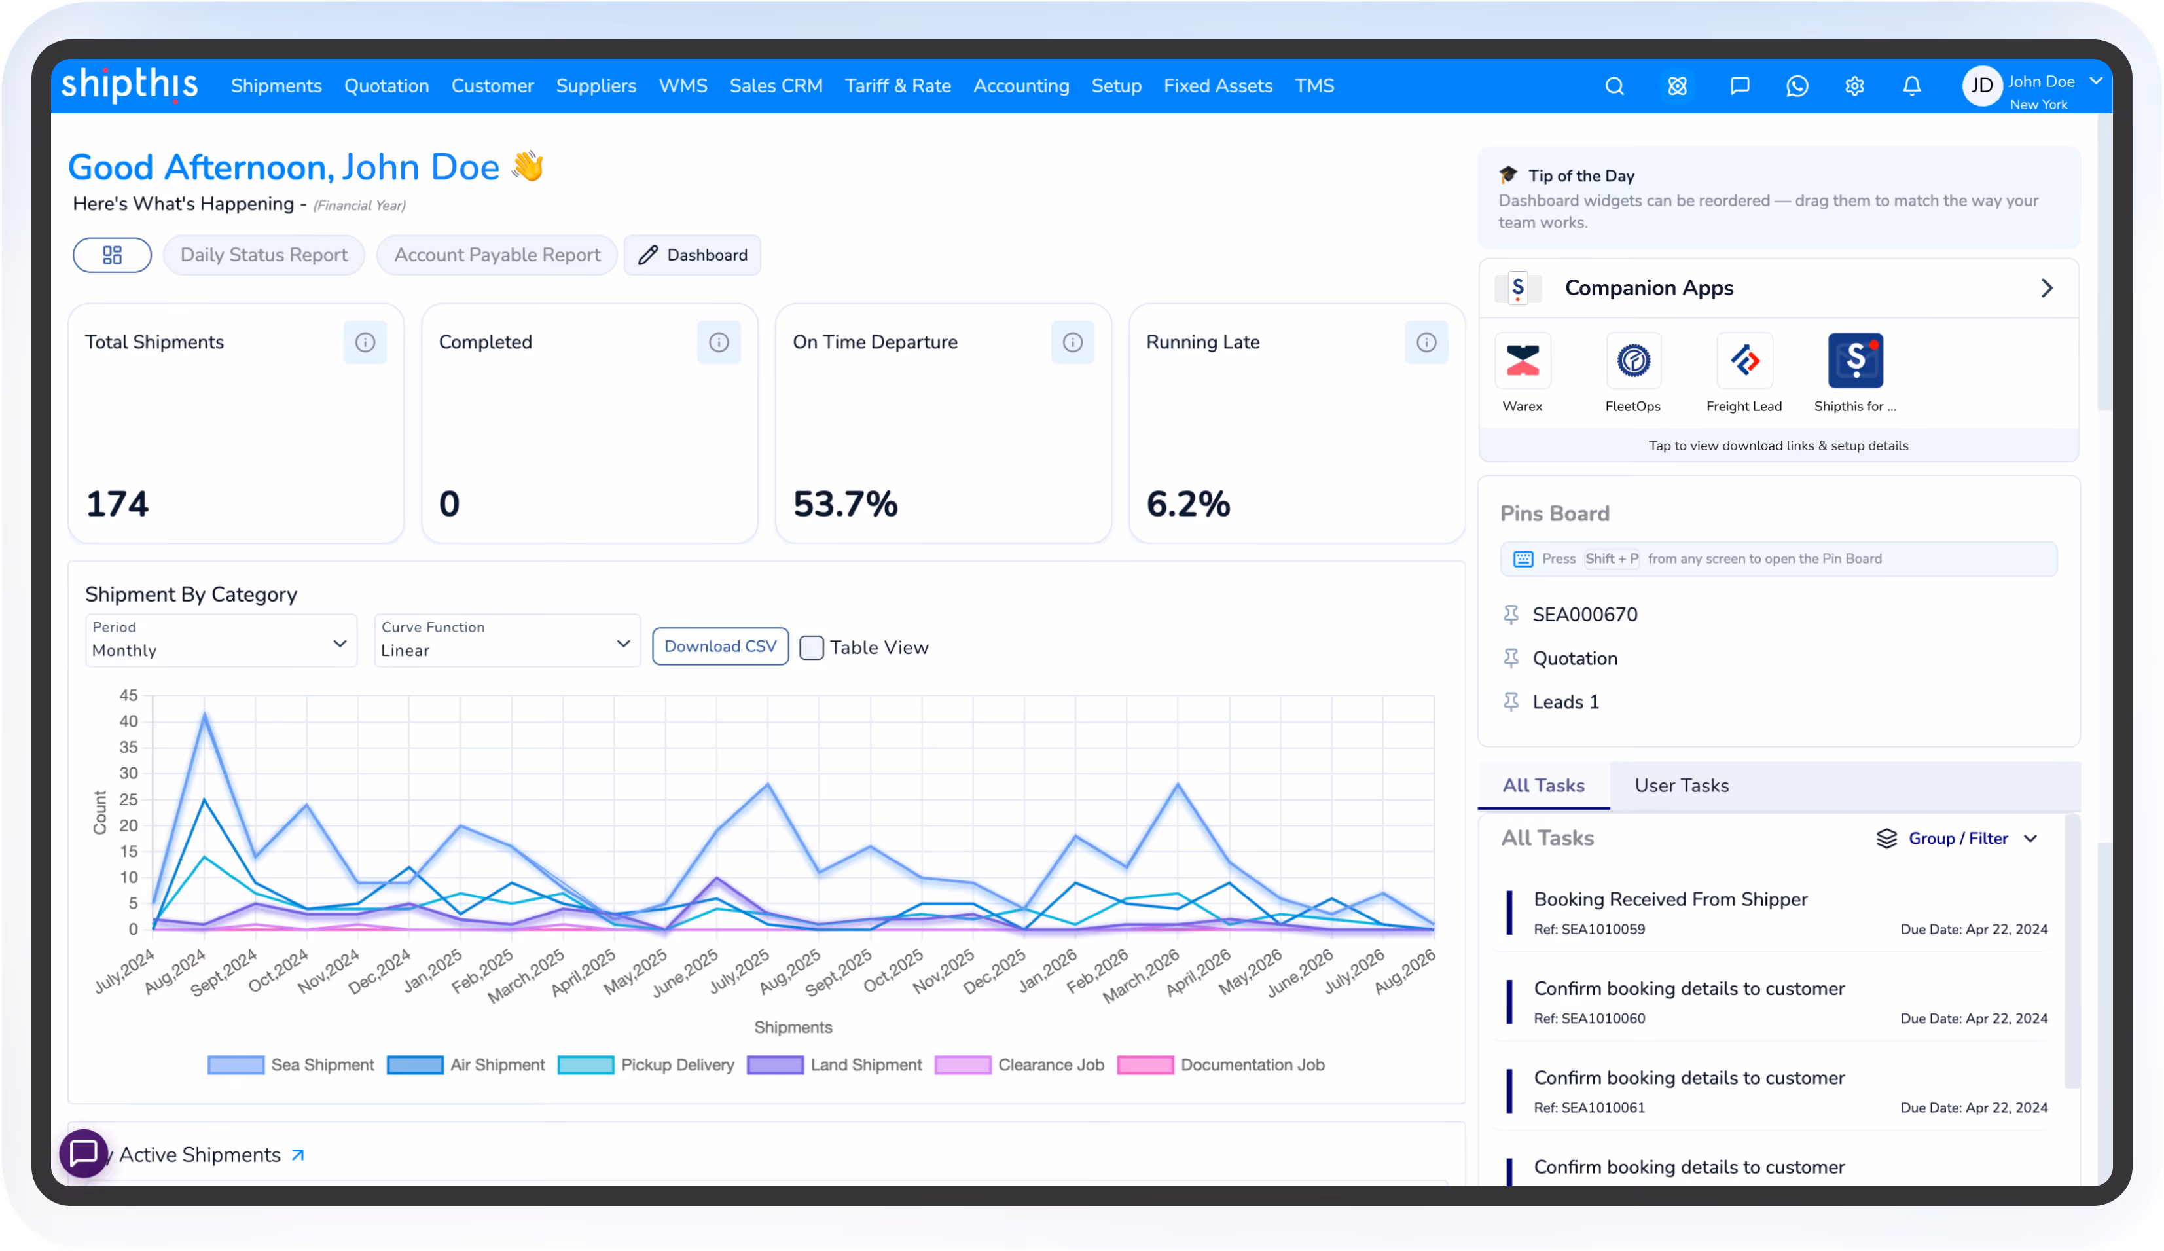Screen dimensions: 2164x1251
Task: Open the Shipments menu
Action: point(276,86)
